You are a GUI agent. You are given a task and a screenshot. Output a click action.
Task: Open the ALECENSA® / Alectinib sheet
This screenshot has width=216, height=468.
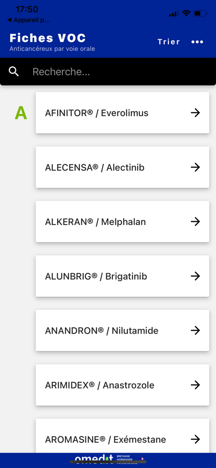coord(122,167)
